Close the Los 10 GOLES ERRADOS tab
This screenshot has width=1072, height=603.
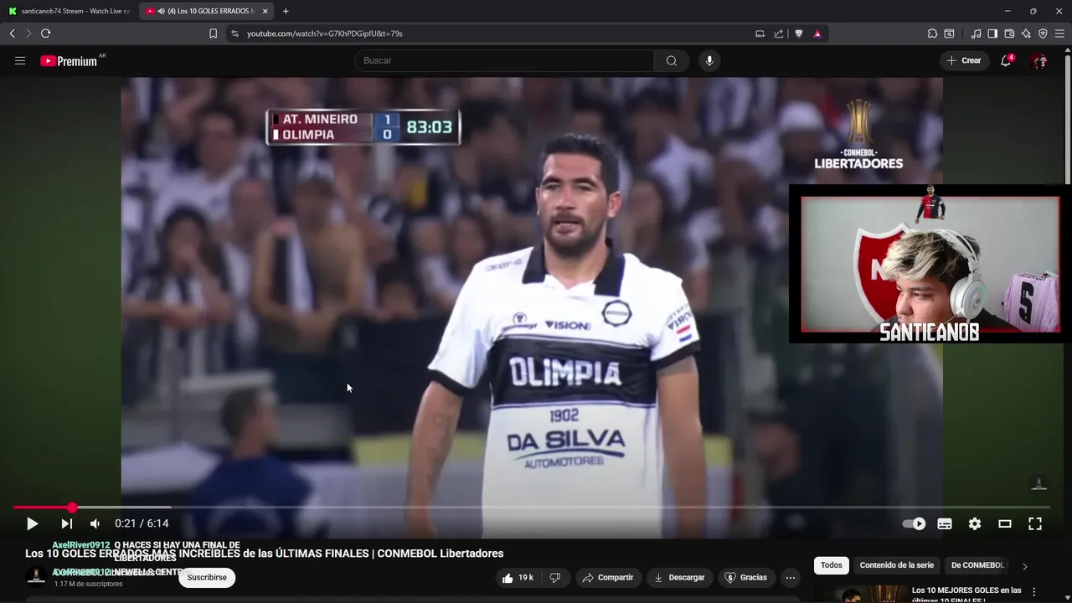[x=265, y=11]
